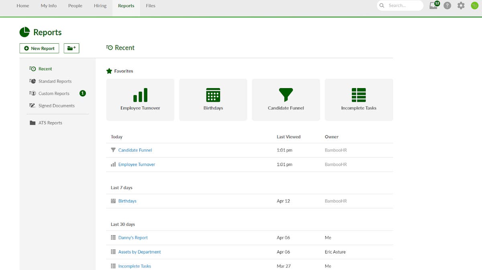Toggle the Favorites star icon
The height and width of the screenshot is (270, 482).
(x=109, y=71)
